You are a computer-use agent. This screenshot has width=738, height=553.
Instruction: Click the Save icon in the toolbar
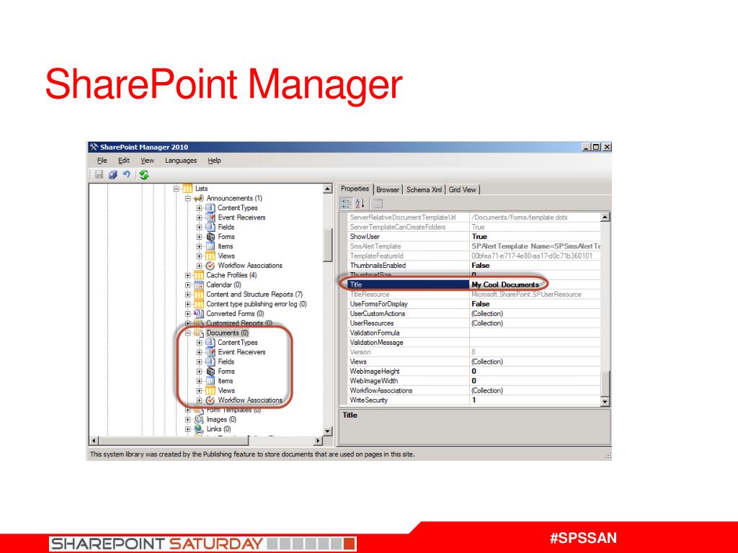coord(99,174)
